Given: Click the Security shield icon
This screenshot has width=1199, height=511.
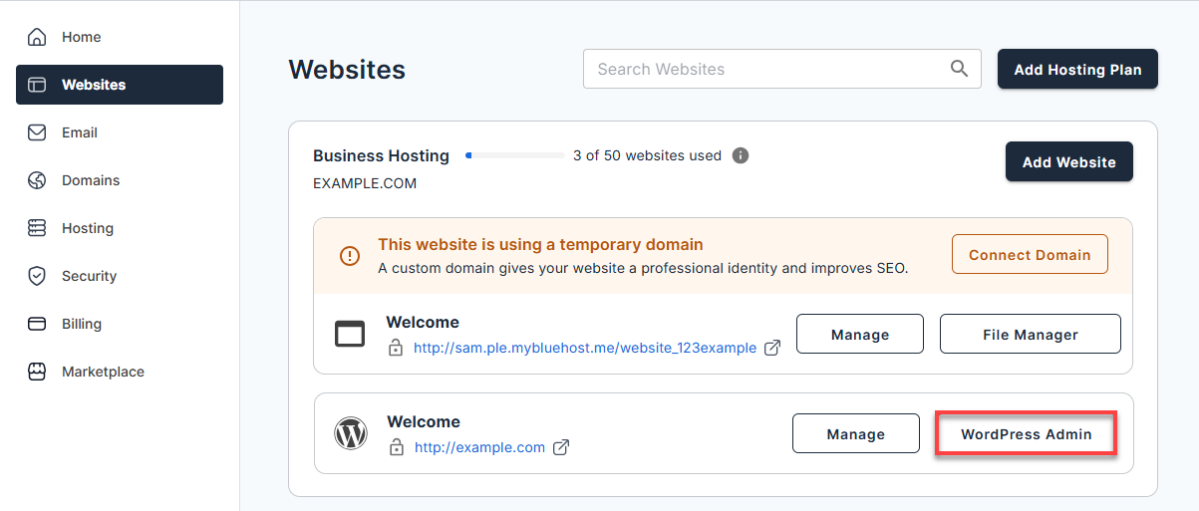Looking at the screenshot, I should tap(37, 276).
